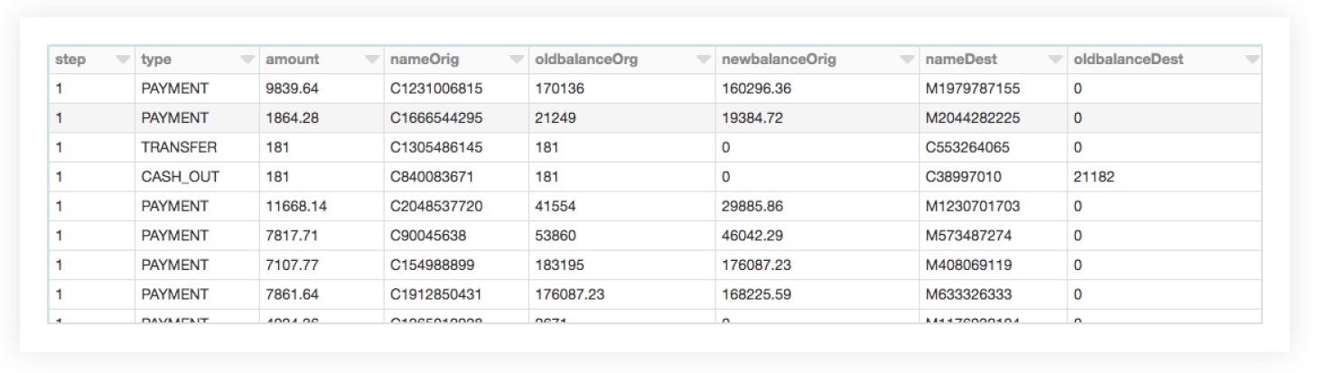This screenshot has height=373, width=1317.
Task: Select the oldbalanceOrg value 53860
Action: pyautogui.click(x=555, y=236)
